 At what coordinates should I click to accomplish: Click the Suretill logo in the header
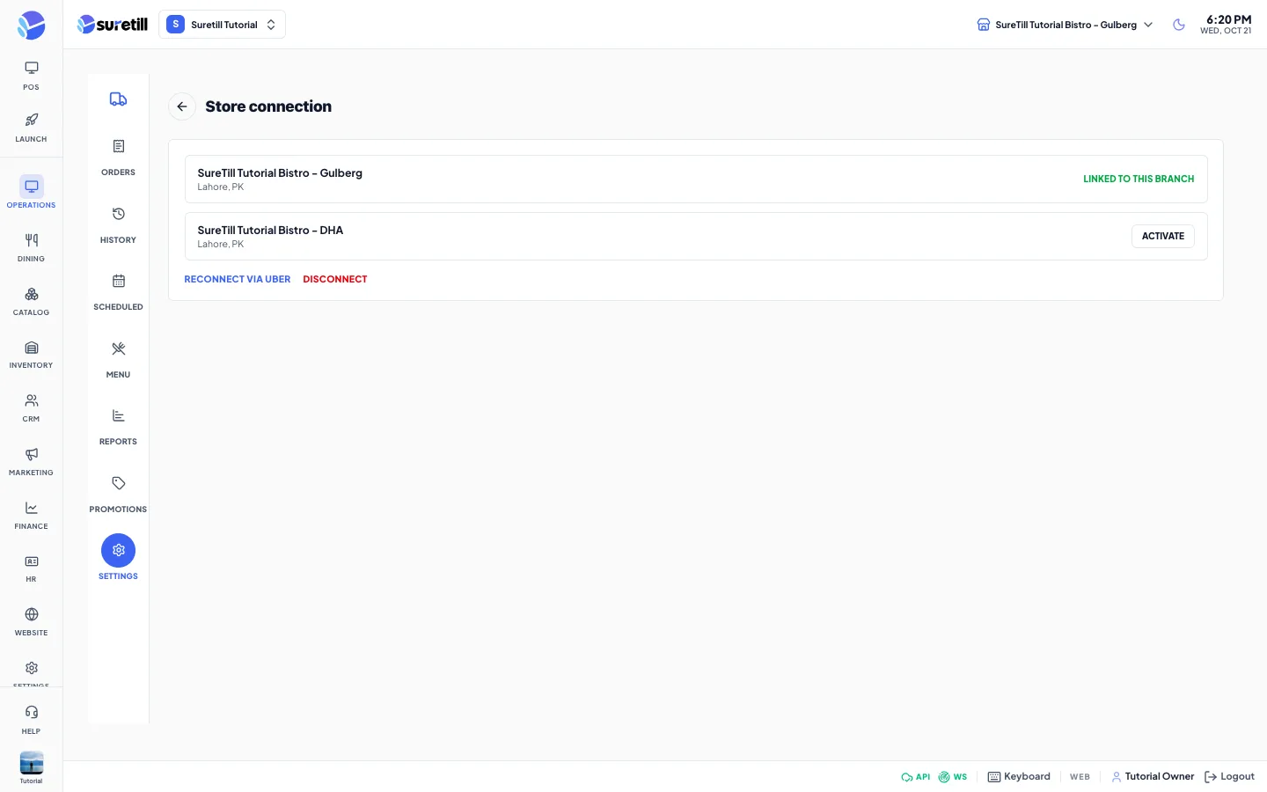113,25
